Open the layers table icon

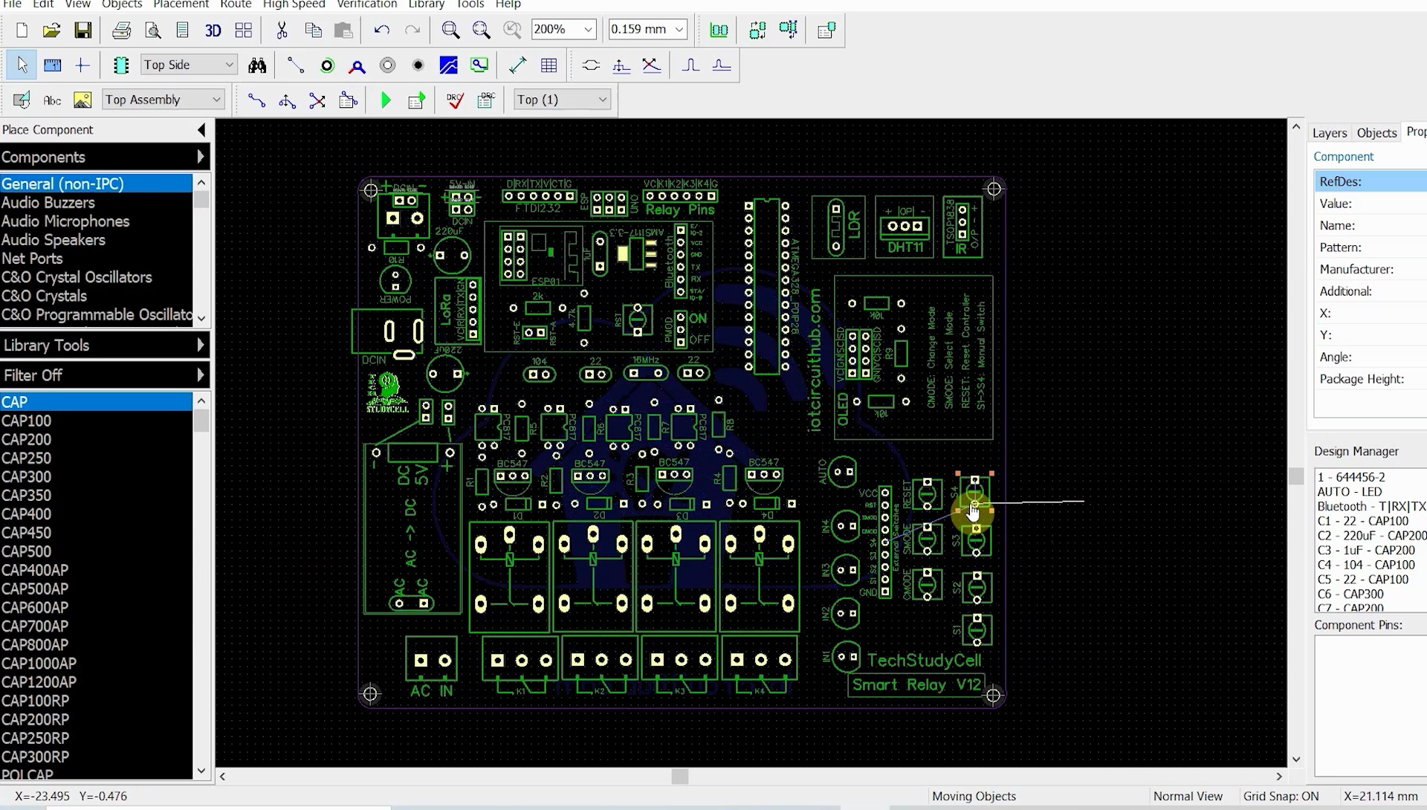549,65
